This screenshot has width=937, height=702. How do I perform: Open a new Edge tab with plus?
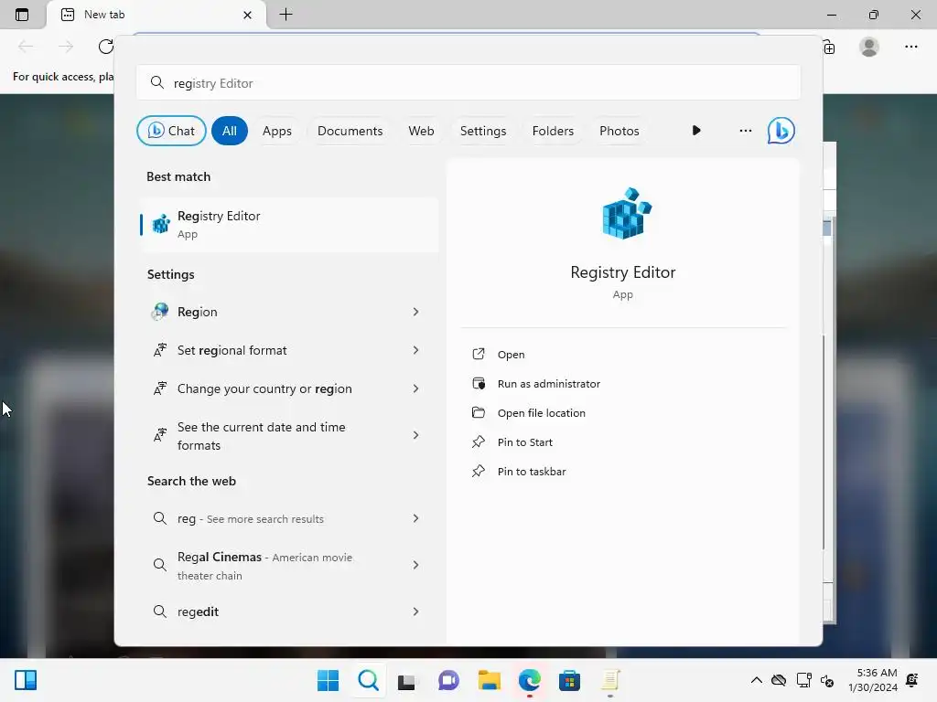tap(285, 15)
